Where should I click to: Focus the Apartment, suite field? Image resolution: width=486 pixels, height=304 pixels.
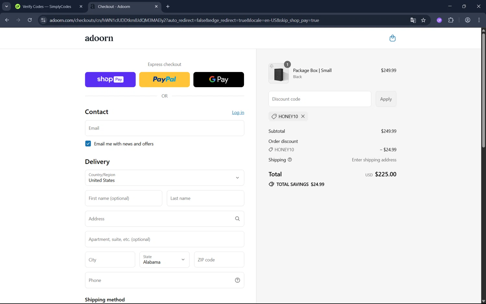[165, 239]
